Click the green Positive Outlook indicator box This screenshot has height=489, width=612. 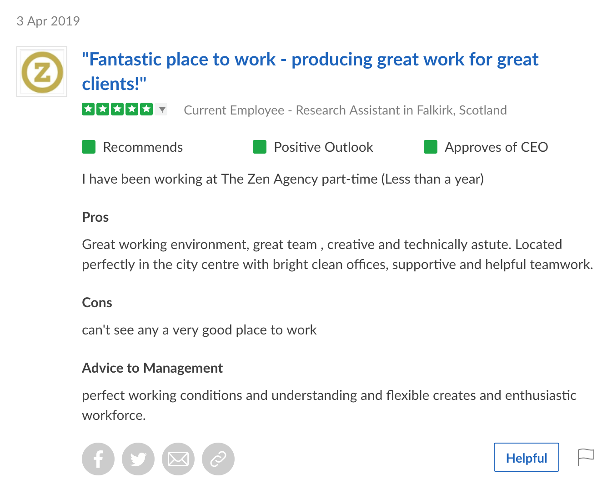pyautogui.click(x=260, y=147)
